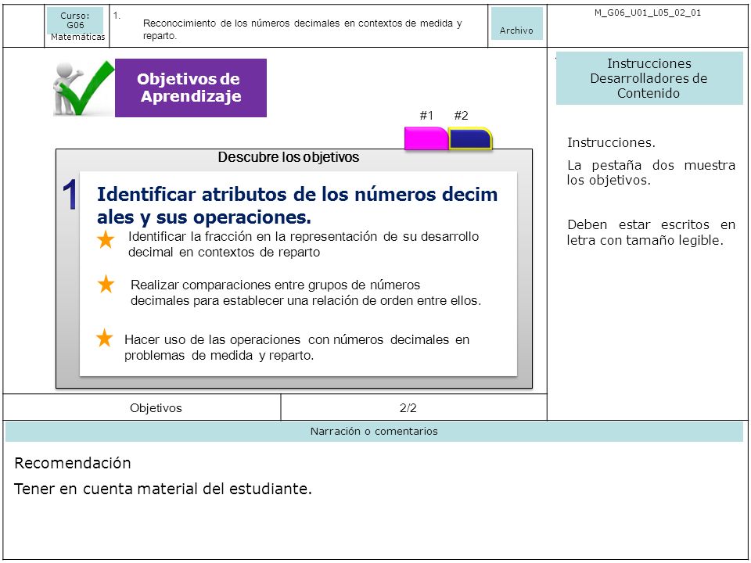Select the dark blue tab #2

(x=470, y=138)
